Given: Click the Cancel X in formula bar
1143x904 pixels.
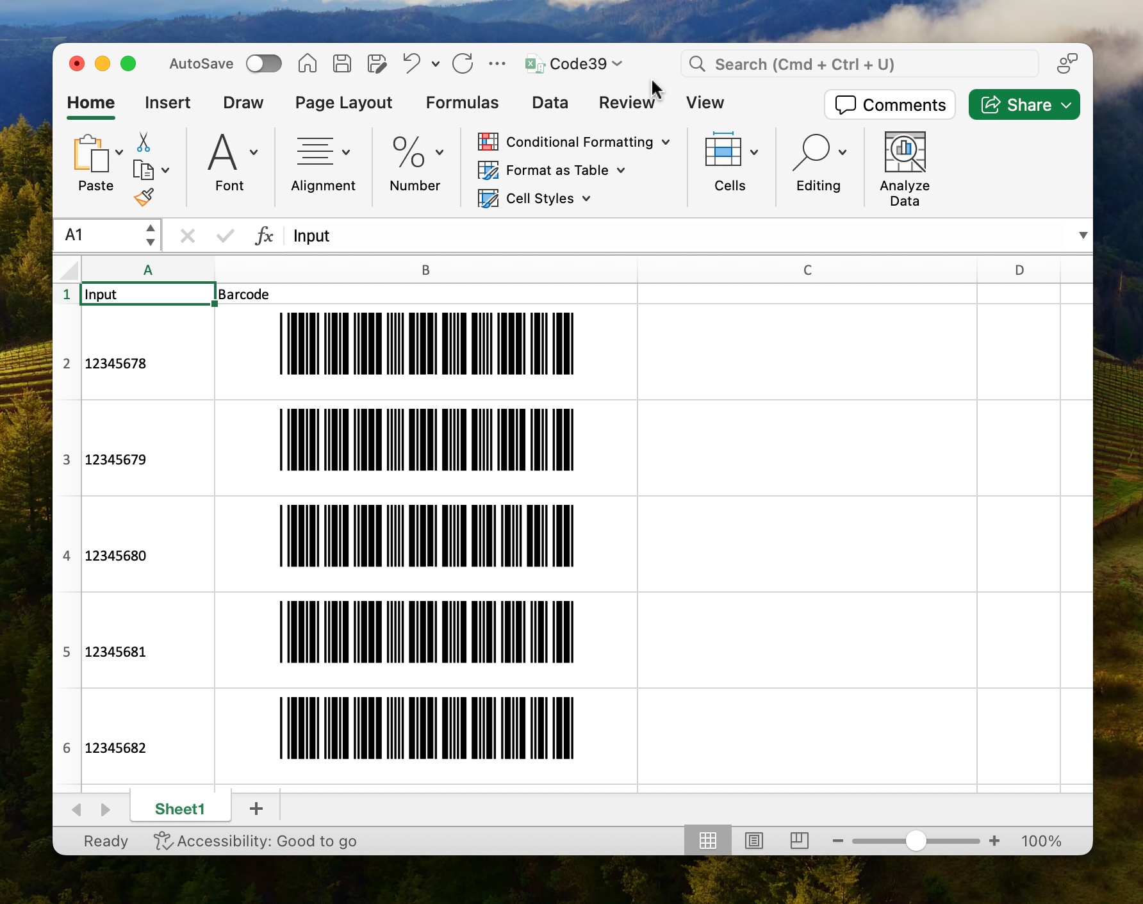Looking at the screenshot, I should click(188, 236).
